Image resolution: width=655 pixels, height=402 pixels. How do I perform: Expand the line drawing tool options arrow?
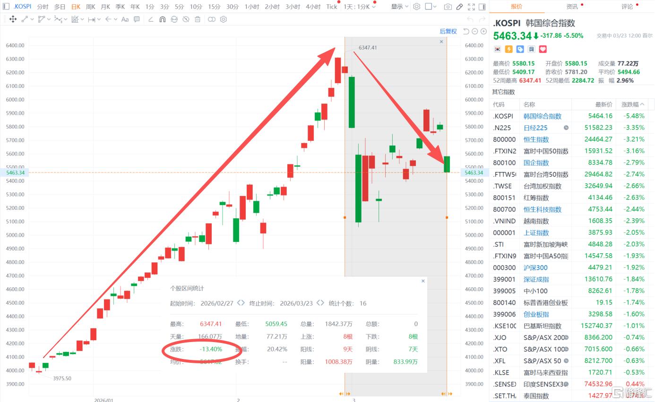coord(32,19)
